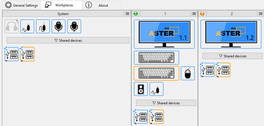The height and width of the screenshot is (126, 264).
Task: Select blue-bordered USB hub in workplace 1 shared
Action: click(141, 117)
